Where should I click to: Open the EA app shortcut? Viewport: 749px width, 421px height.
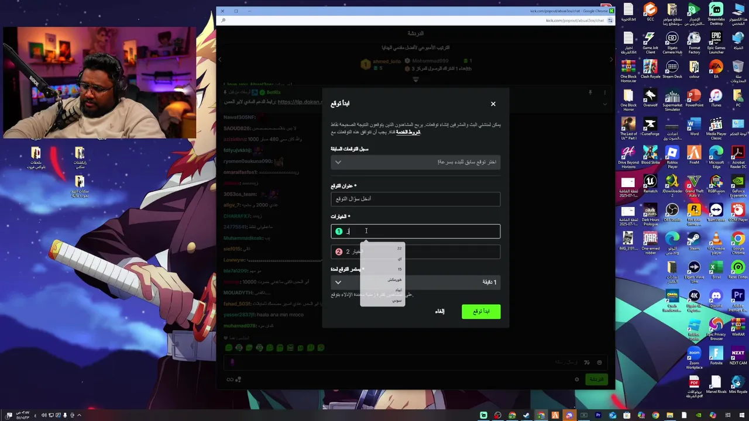[716, 69]
